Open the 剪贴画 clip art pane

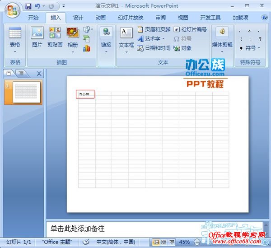[x=55, y=37]
